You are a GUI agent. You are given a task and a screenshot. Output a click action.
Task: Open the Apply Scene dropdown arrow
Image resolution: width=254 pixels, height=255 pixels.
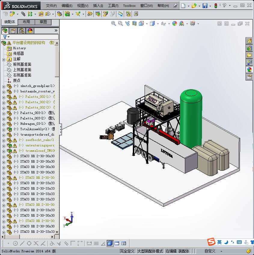[x=187, y=24]
